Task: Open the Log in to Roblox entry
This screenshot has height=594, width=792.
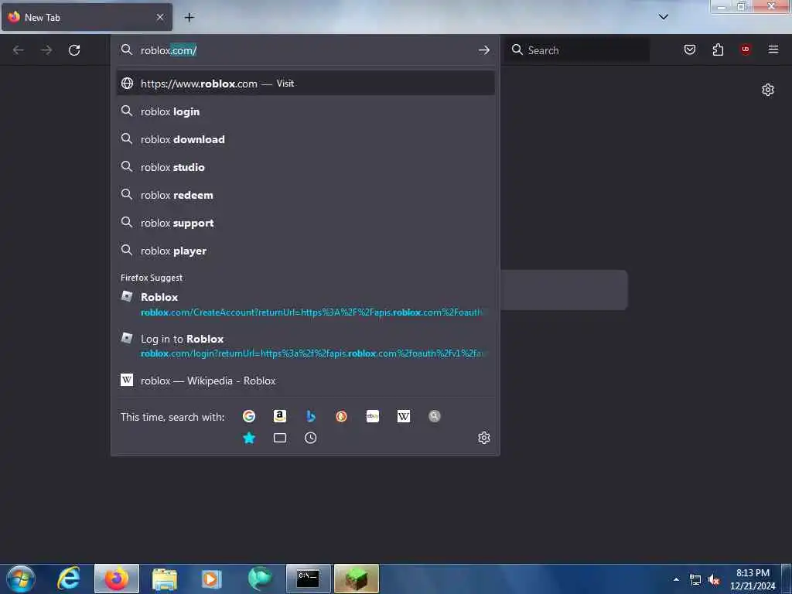Action: 306,346
